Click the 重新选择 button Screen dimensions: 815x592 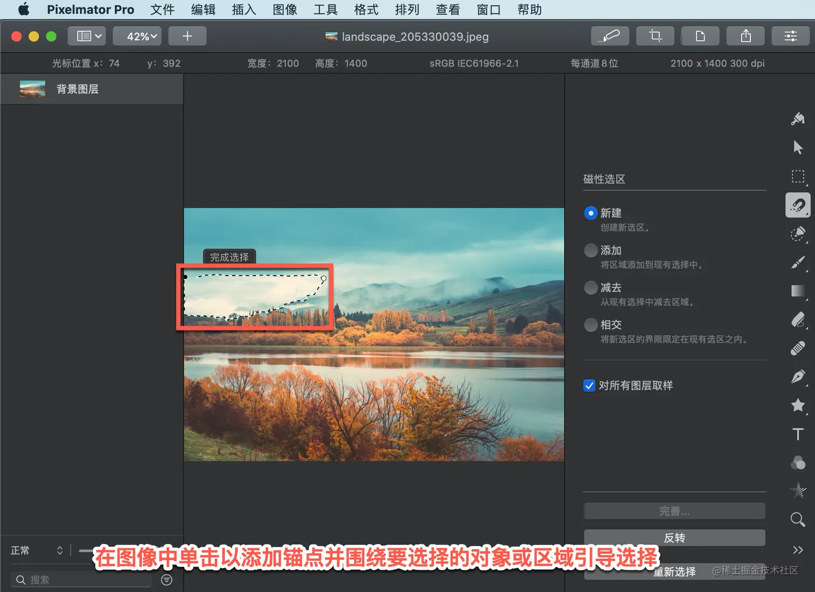(x=674, y=572)
